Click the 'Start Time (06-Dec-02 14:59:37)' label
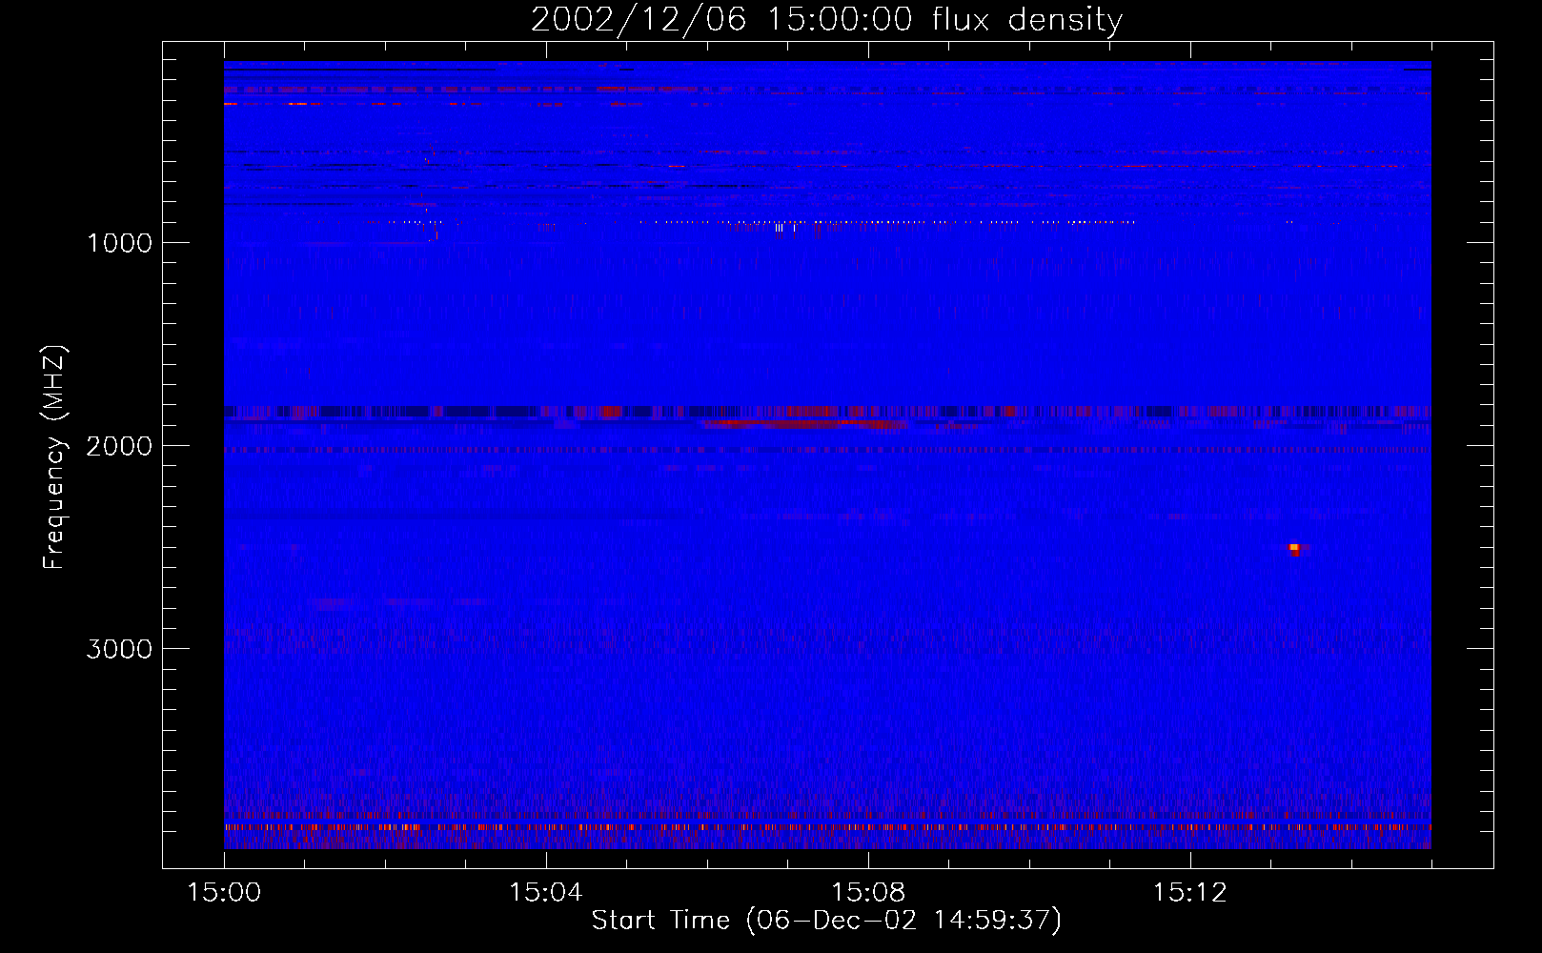This screenshot has width=1542, height=953. pyautogui.click(x=826, y=921)
